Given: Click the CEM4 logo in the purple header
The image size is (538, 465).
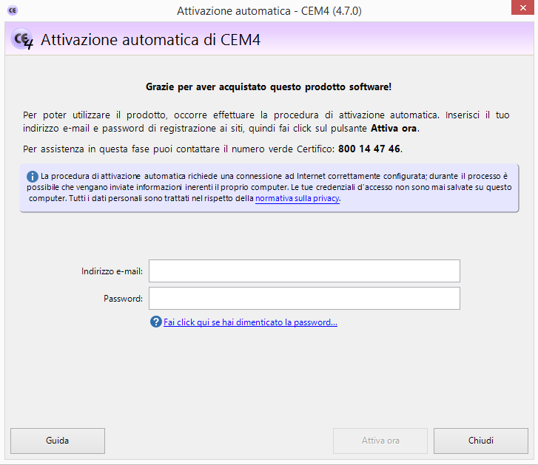Looking at the screenshot, I should pos(23,40).
